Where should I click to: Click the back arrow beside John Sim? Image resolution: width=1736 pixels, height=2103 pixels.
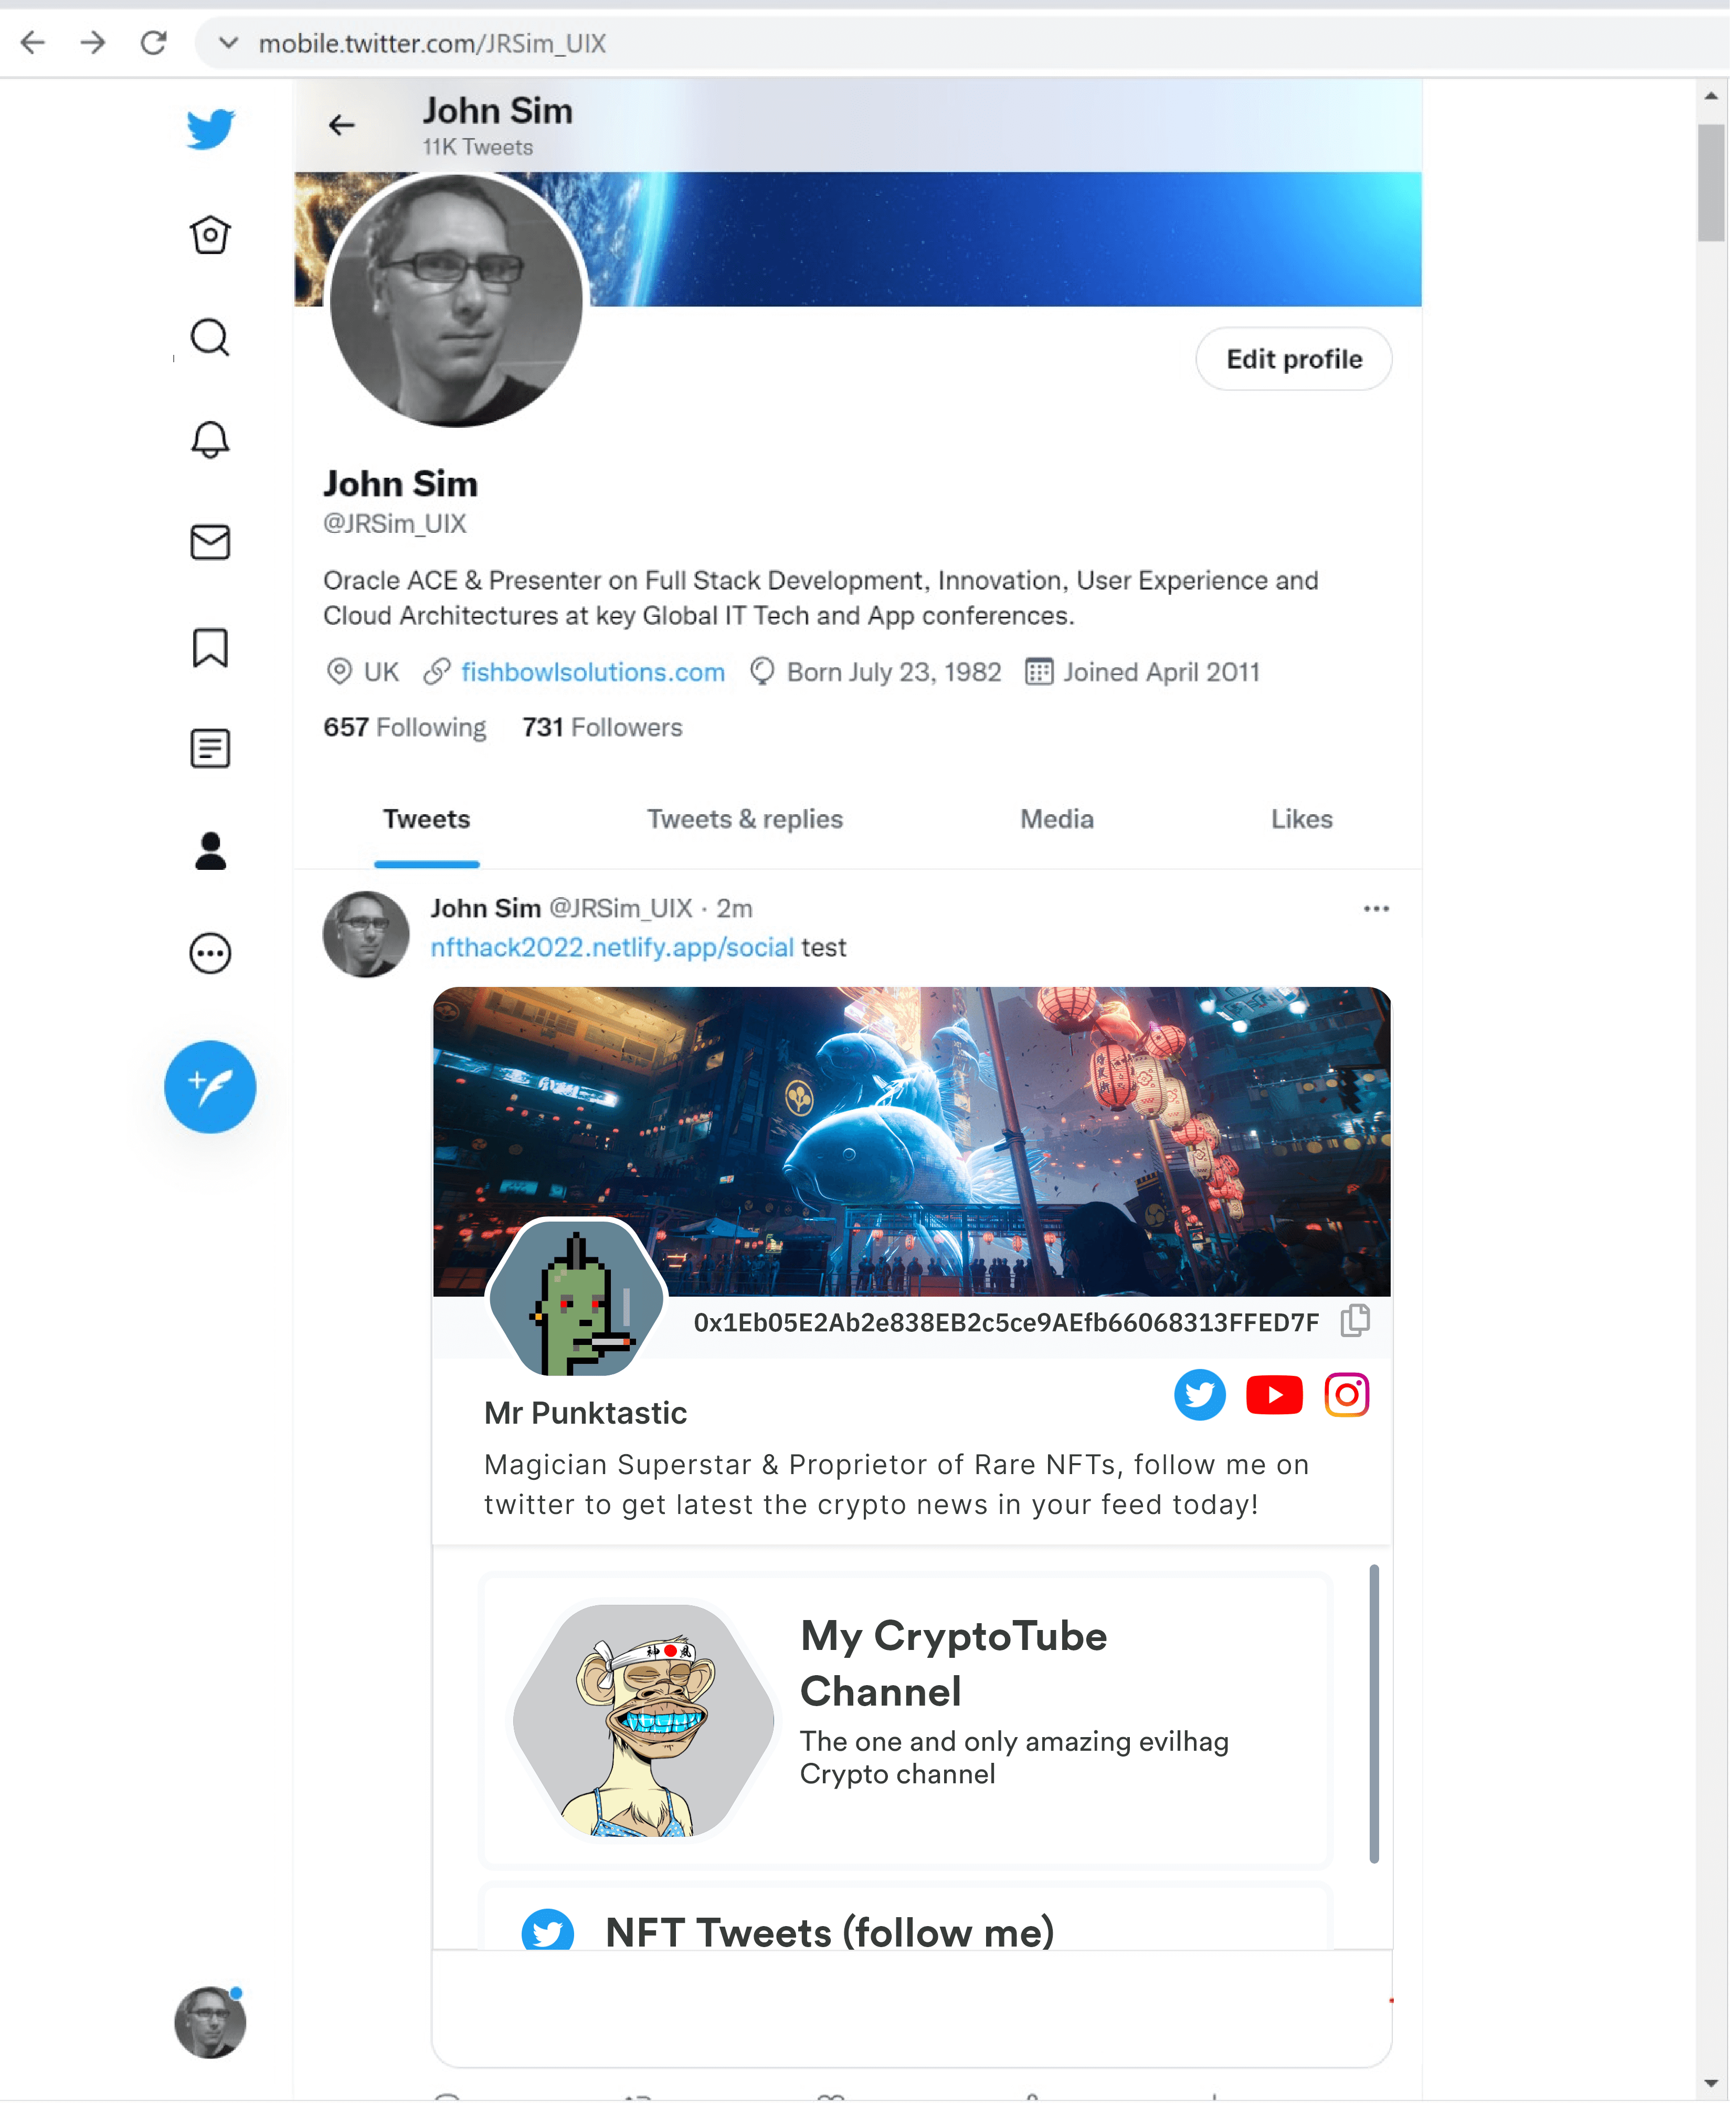342,125
